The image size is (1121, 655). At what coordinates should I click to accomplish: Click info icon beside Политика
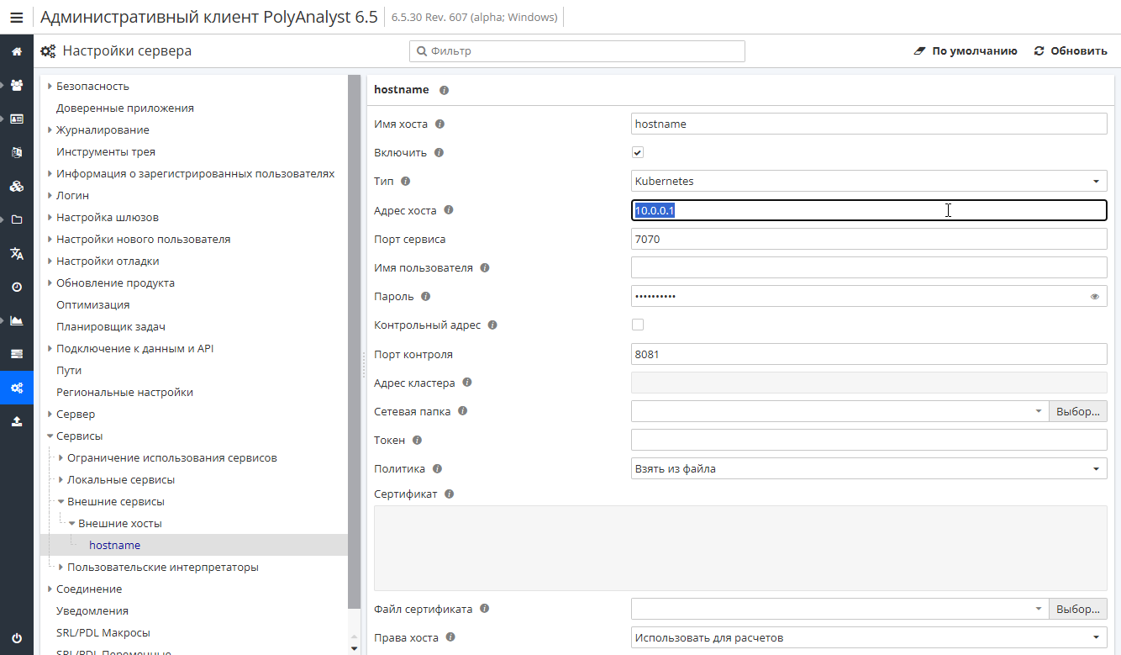tap(437, 469)
